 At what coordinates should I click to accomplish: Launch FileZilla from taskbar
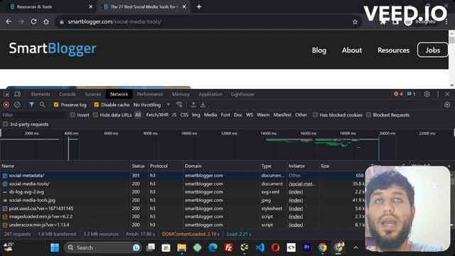point(229,247)
